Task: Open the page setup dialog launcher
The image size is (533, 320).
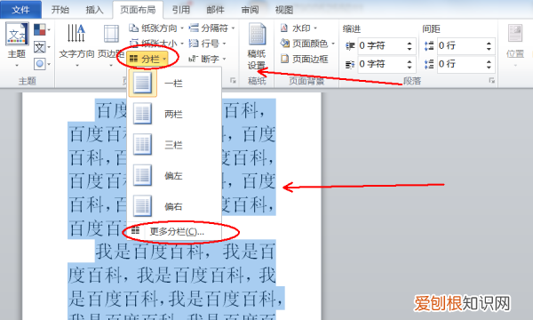Action: [x=233, y=80]
